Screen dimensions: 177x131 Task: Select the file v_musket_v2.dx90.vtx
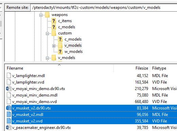tap(32, 108)
